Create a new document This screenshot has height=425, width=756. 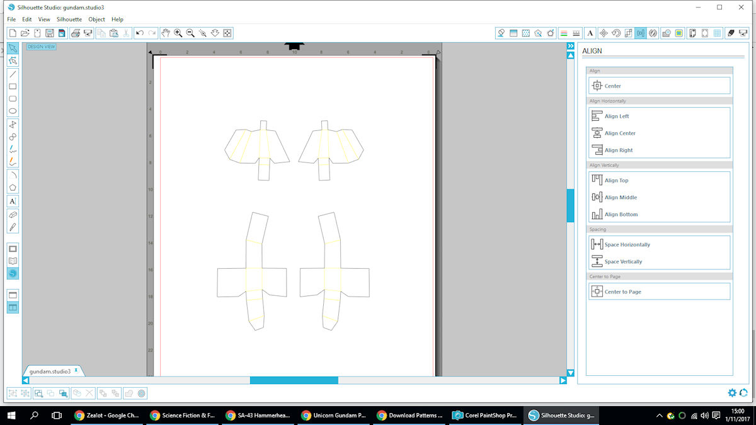pos(13,33)
